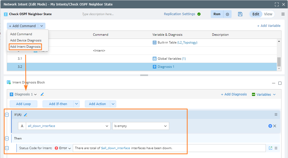
Task: Choose Add Device Diagnosis from menu
Action: (26, 40)
